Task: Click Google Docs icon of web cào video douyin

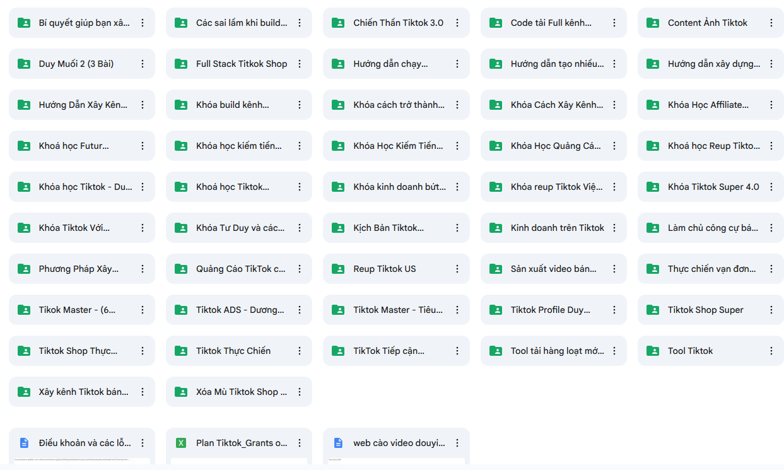Action: (x=338, y=443)
